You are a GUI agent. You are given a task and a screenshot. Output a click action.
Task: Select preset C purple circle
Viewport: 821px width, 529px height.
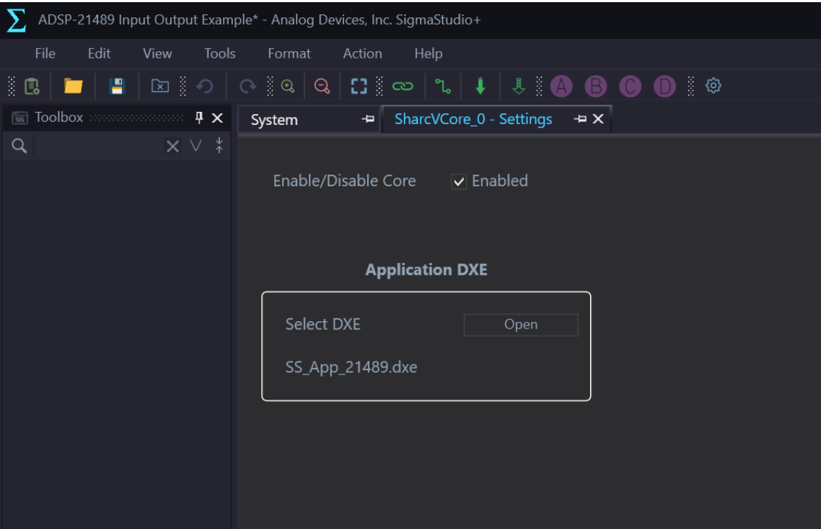point(631,86)
